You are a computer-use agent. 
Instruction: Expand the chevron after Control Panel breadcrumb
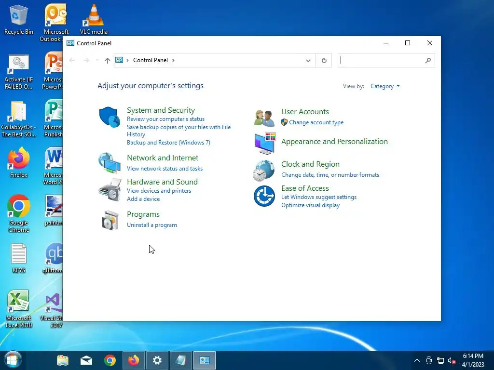click(x=173, y=60)
